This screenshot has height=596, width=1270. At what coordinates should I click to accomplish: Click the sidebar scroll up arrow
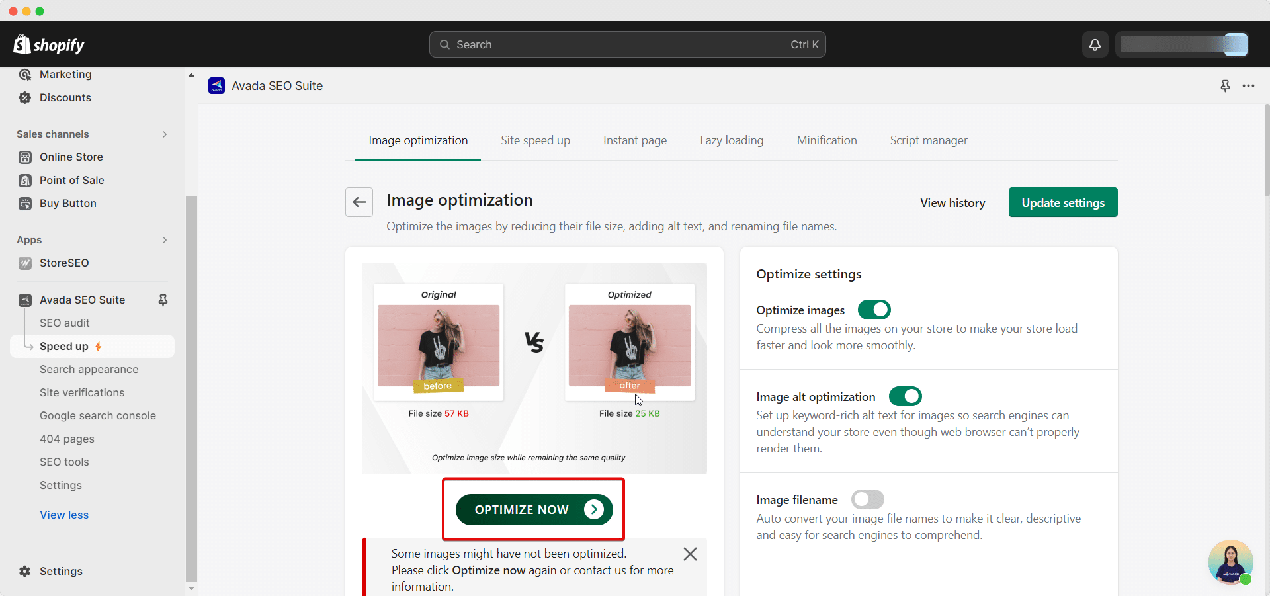coord(191,75)
